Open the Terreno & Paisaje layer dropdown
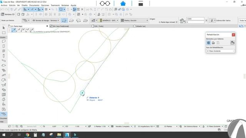 click(x=45, y=20)
